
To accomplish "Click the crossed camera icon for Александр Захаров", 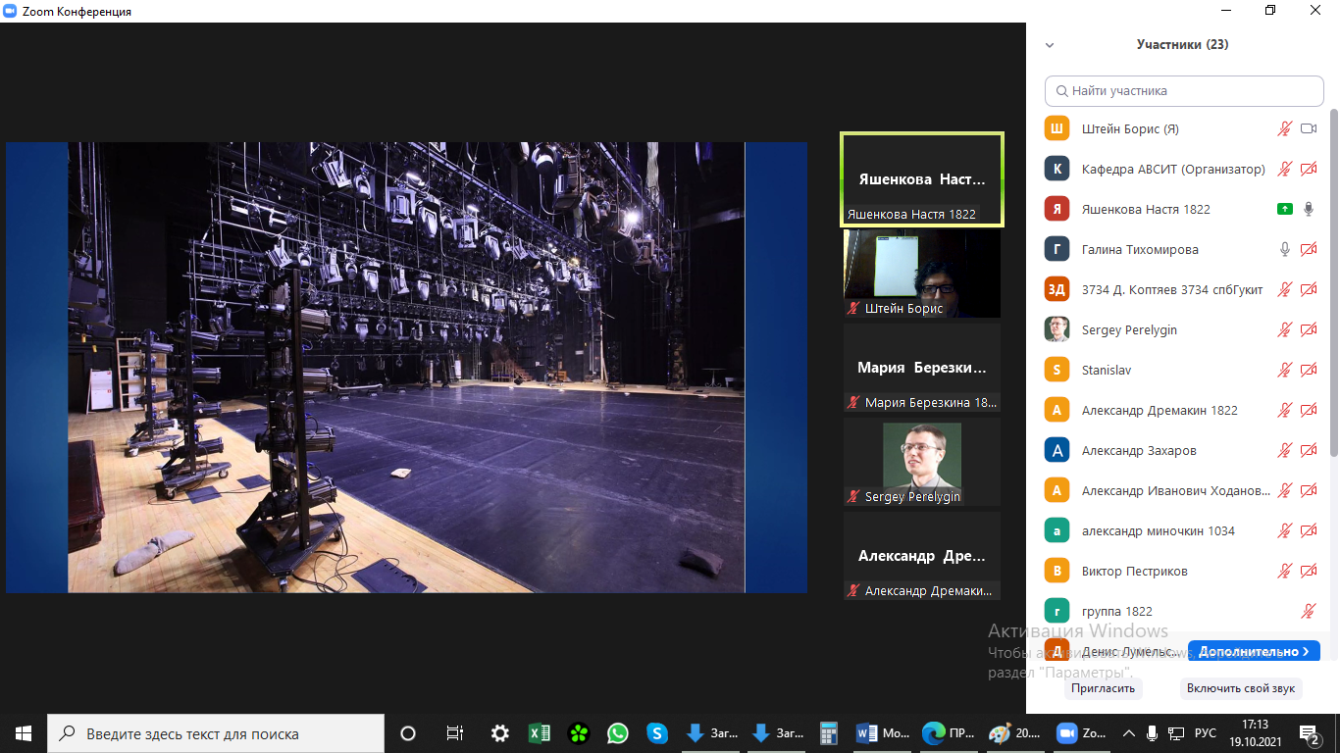I will (x=1308, y=450).
